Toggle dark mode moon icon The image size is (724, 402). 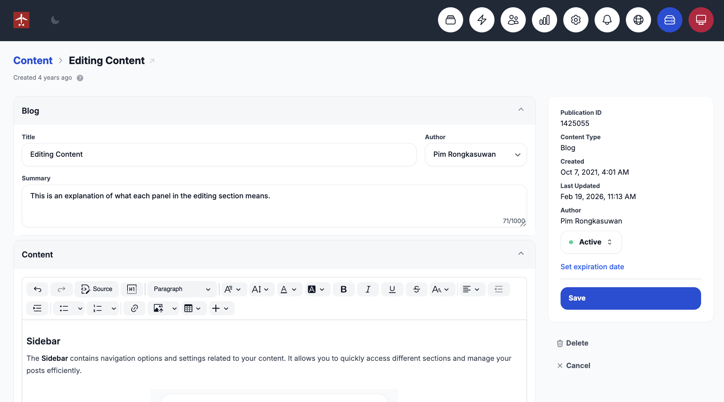(x=55, y=20)
